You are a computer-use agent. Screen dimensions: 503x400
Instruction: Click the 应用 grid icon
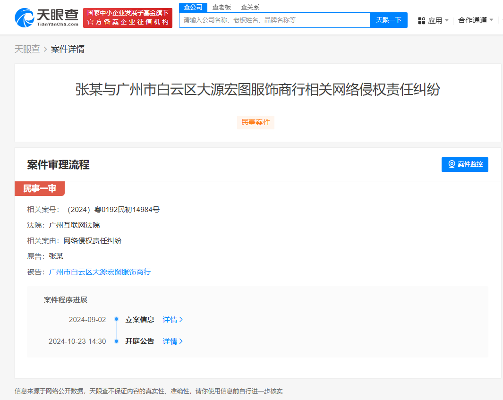[x=421, y=21]
